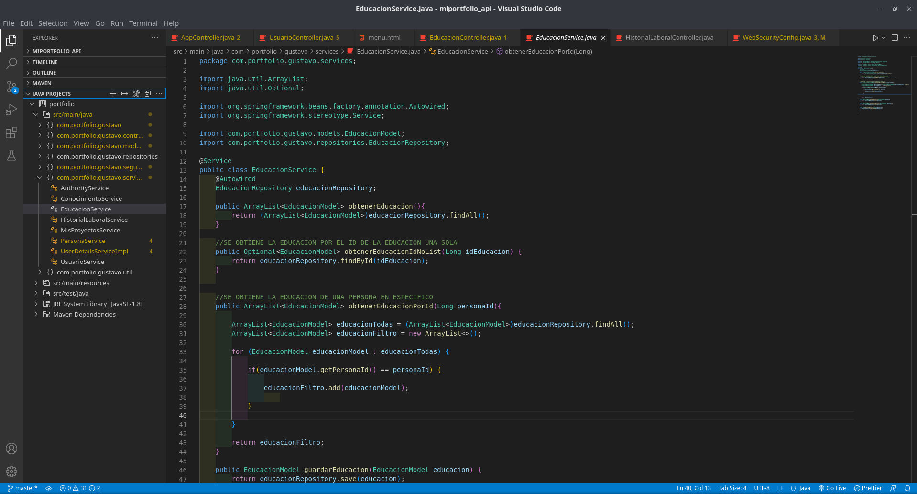The width and height of the screenshot is (917, 494).
Task: Open the Search view in activity bar
Action: 11,64
